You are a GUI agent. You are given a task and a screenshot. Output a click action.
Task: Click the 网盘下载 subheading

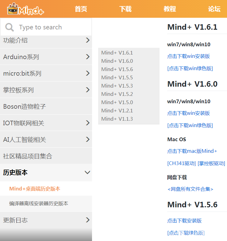[177, 178]
